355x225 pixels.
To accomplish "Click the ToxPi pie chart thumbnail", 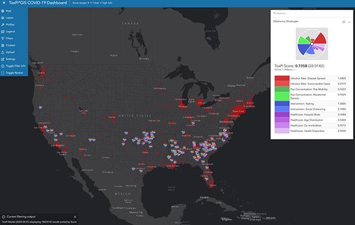I will tap(312, 44).
